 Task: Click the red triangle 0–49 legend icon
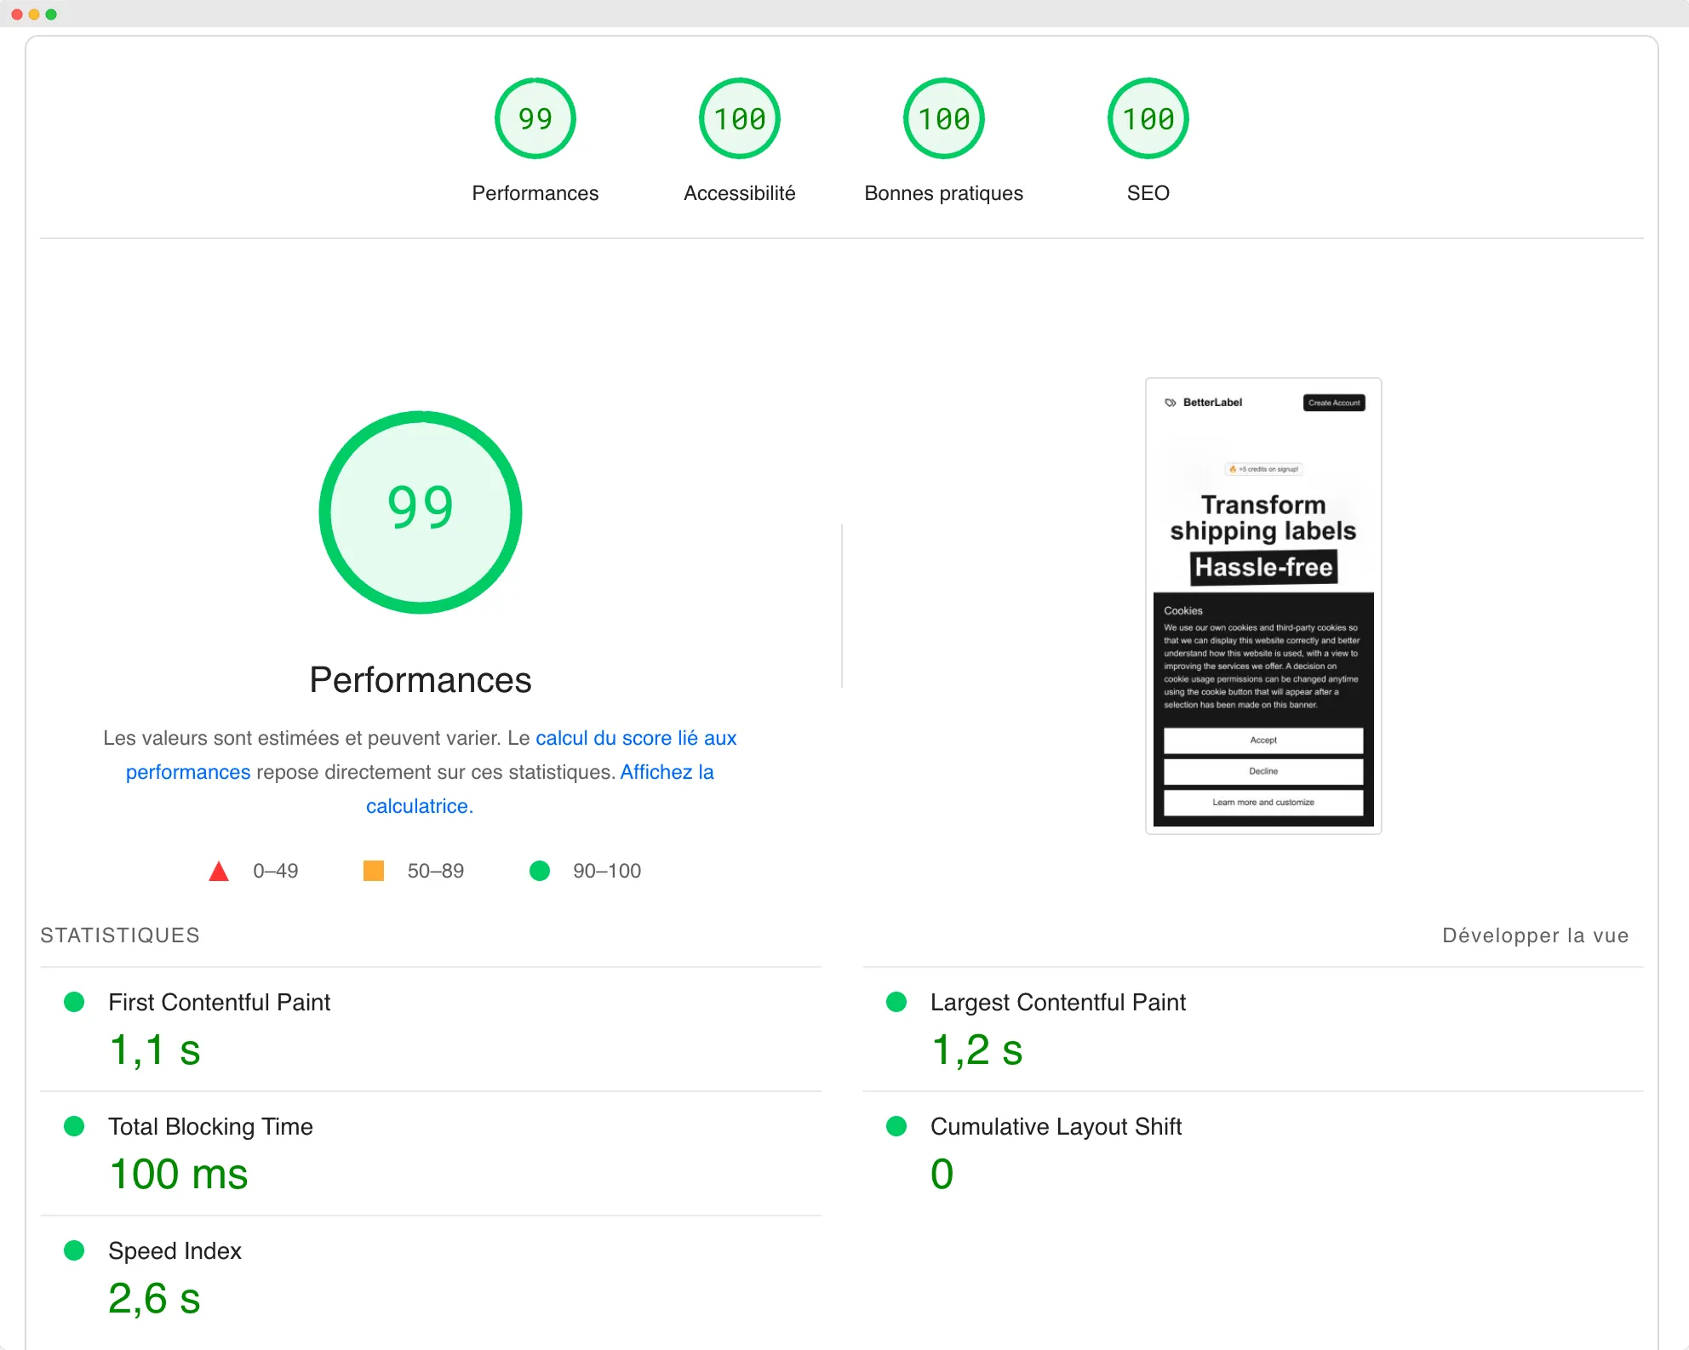pyautogui.click(x=219, y=871)
